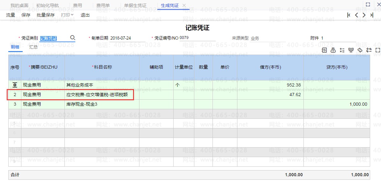Click the 数量 column header
Screen dimensions: 381x182
pos(203,67)
